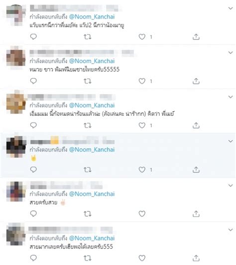Open the chevron menu on เอิ่มมมม tweet
Screen dimensions: 236x265
pos(231,97)
